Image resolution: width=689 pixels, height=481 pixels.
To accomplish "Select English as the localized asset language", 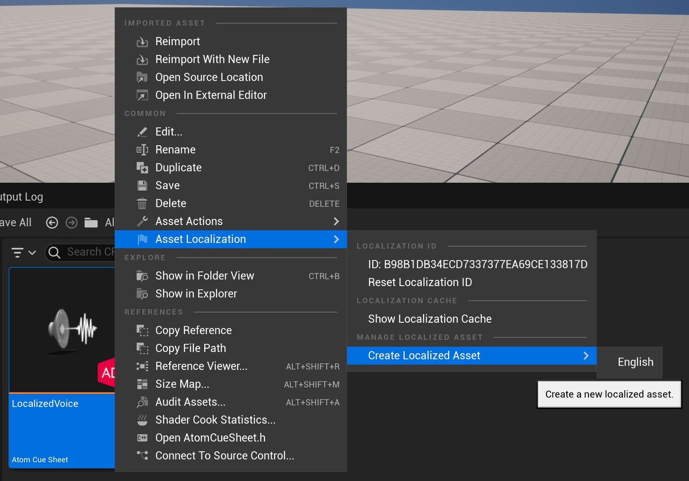I will click(635, 362).
